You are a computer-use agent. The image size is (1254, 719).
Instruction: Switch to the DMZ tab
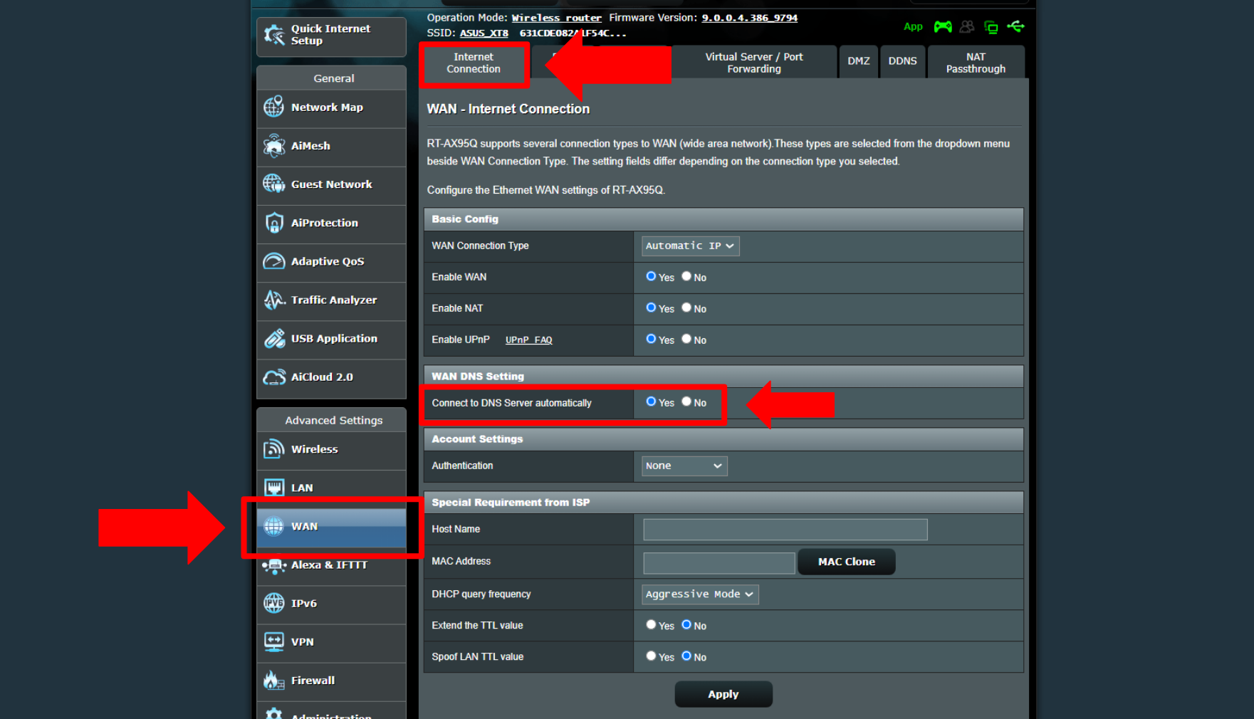(859, 62)
